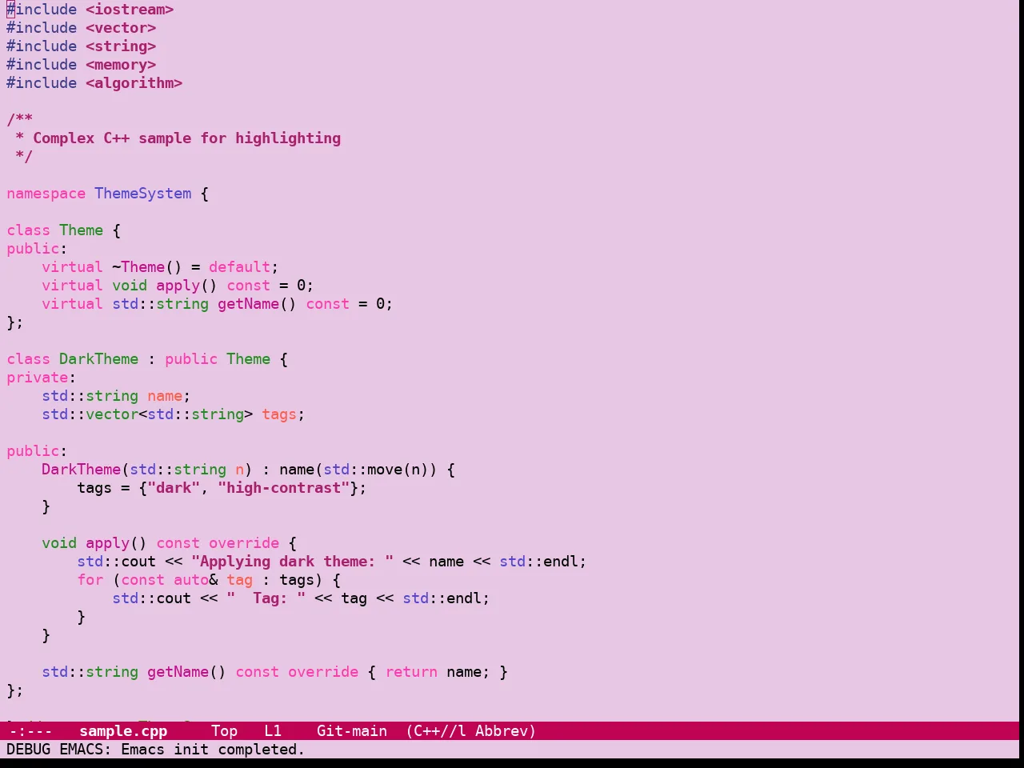
Task: Click the 'tags' member variable declaration
Action: pos(279,414)
